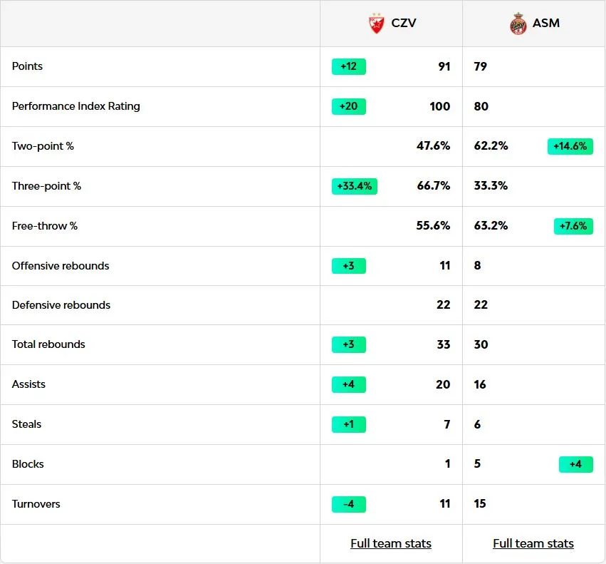The height and width of the screenshot is (564, 606).
Task: Click the ASM team crest icon
Action: tap(518, 24)
